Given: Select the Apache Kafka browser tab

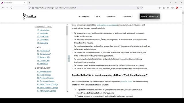Looking at the screenshot, I should pyautogui.click(x=14, y=3).
